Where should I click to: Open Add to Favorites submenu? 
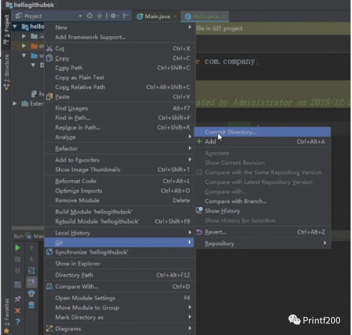click(x=119, y=160)
